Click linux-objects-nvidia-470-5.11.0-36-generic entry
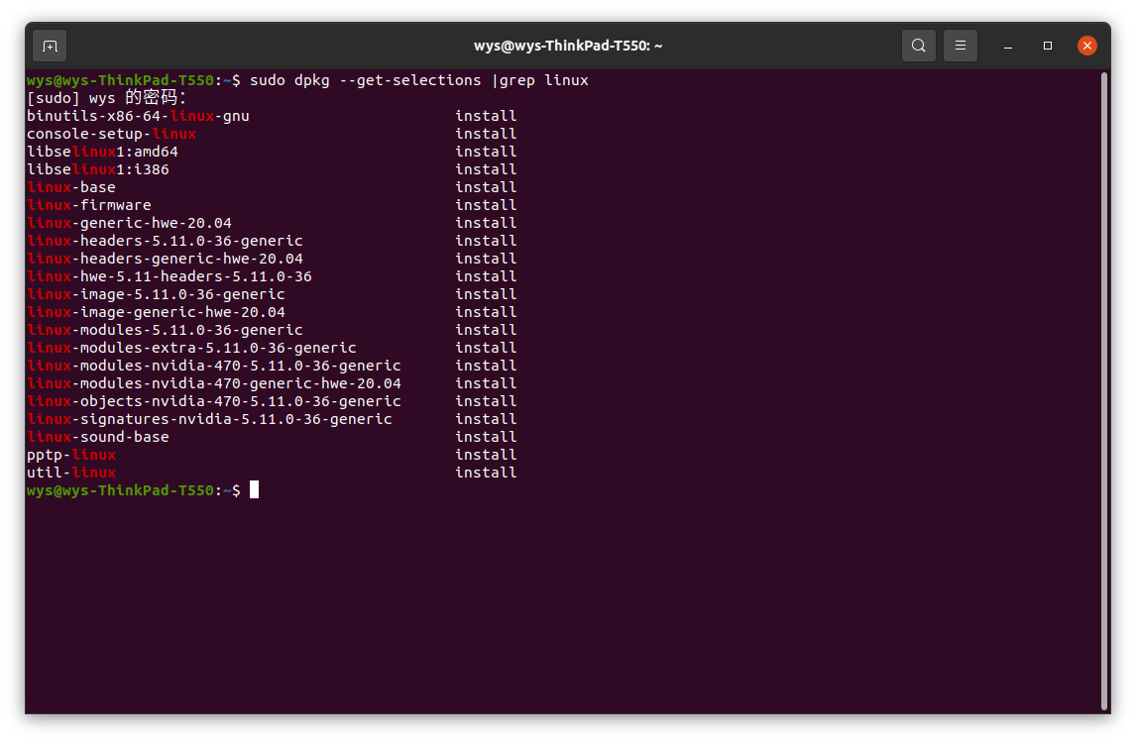 coord(214,401)
